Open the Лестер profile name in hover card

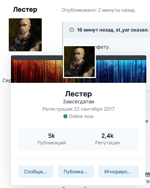tap(78, 94)
